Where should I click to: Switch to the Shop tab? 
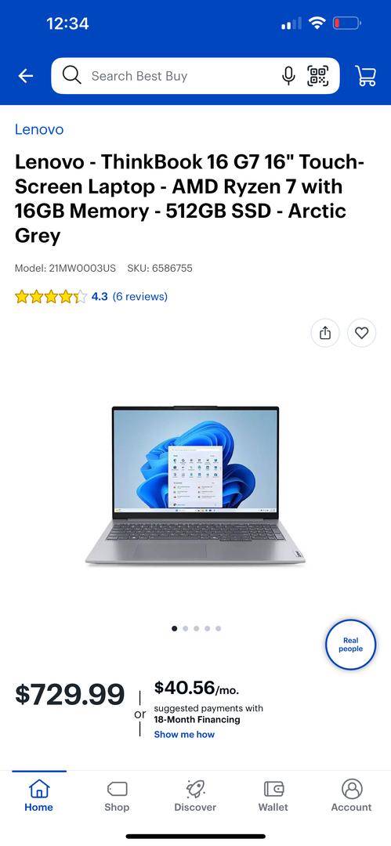[117, 797]
